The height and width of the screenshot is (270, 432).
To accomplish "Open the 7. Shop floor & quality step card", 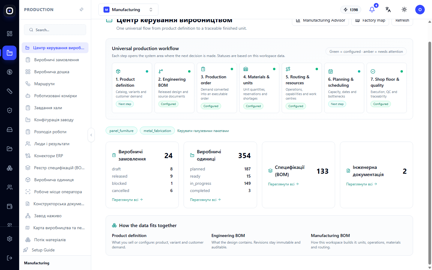I will coord(387,88).
